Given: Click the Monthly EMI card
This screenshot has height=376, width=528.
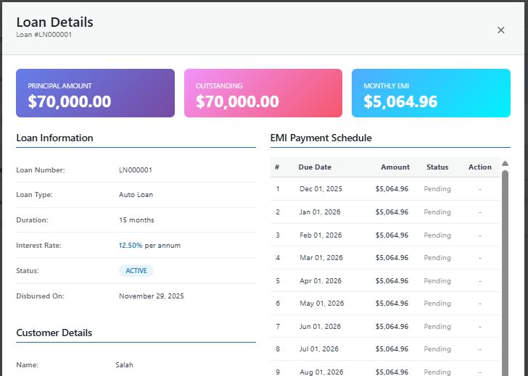Looking at the screenshot, I should [x=431, y=93].
